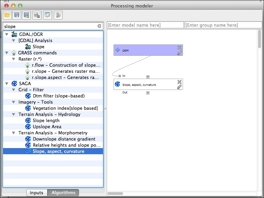
Task: Collapse the GDAL/OGR tree group
Action: tap(6, 34)
